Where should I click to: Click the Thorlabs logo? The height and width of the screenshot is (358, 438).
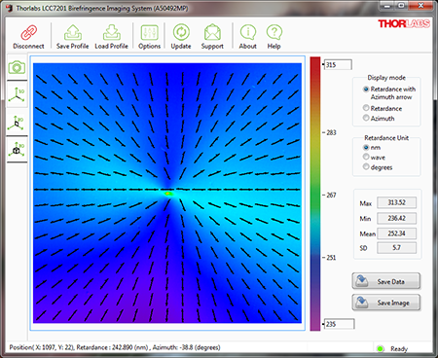tap(404, 23)
